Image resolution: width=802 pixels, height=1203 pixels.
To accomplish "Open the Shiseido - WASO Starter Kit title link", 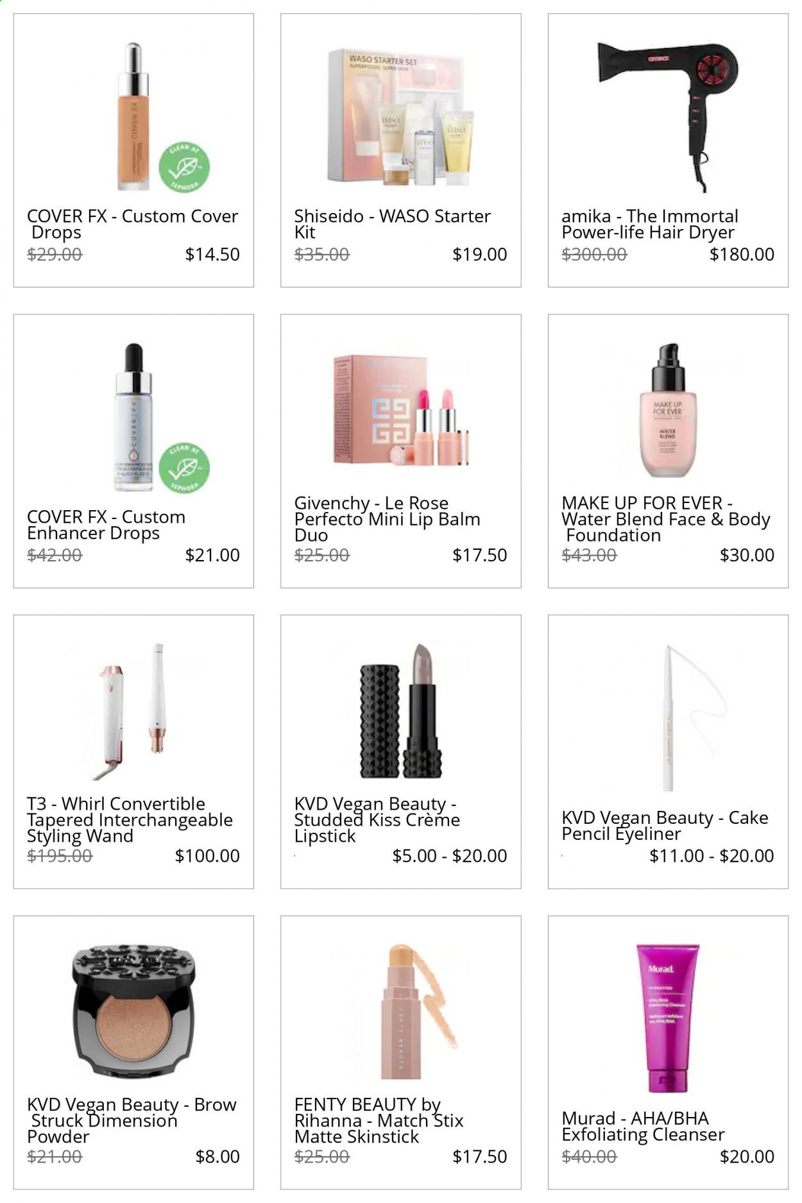I will click(392, 224).
